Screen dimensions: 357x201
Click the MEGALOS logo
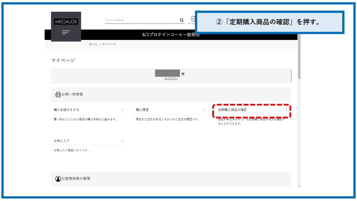(x=66, y=22)
